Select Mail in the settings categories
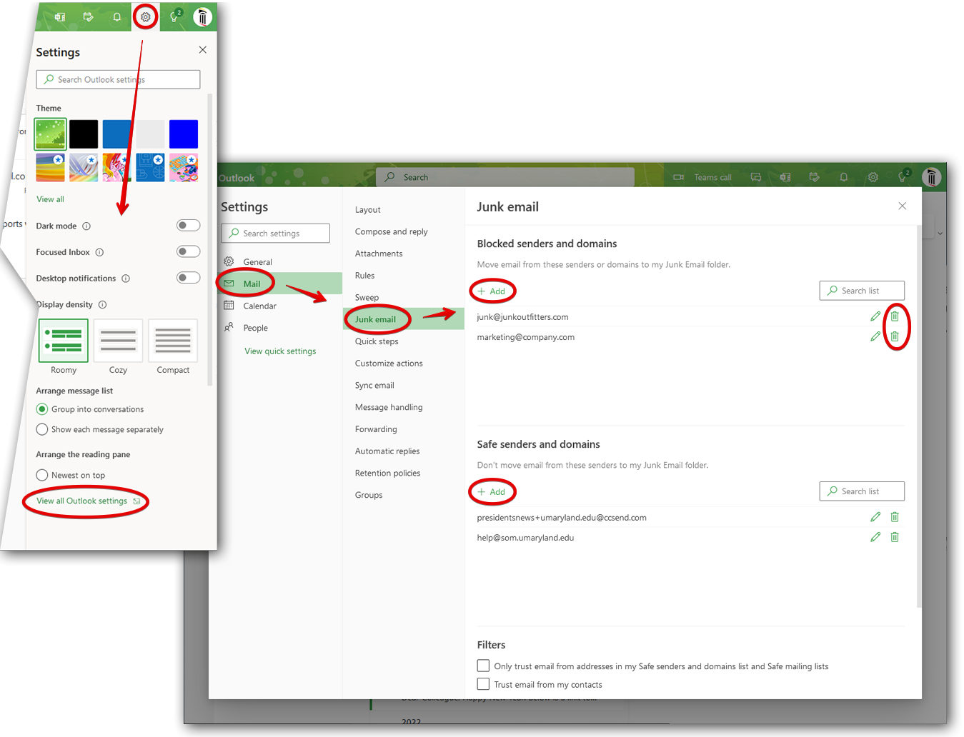 pyautogui.click(x=252, y=284)
